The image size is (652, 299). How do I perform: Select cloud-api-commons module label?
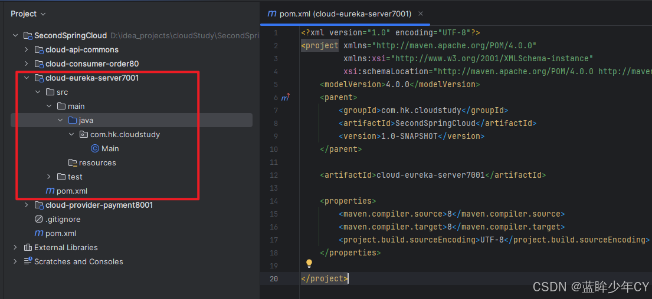(82, 49)
